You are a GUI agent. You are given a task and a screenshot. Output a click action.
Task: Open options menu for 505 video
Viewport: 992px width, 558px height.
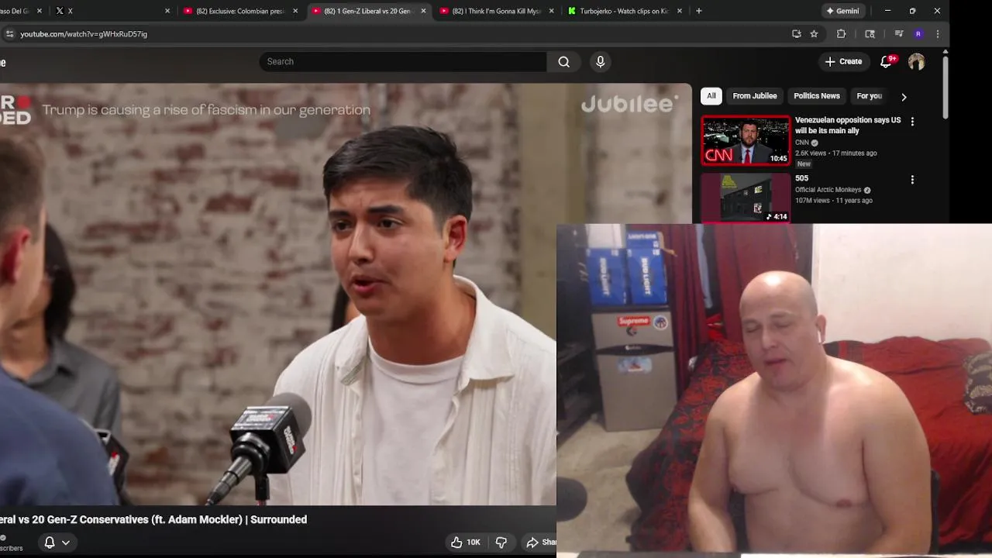912,180
